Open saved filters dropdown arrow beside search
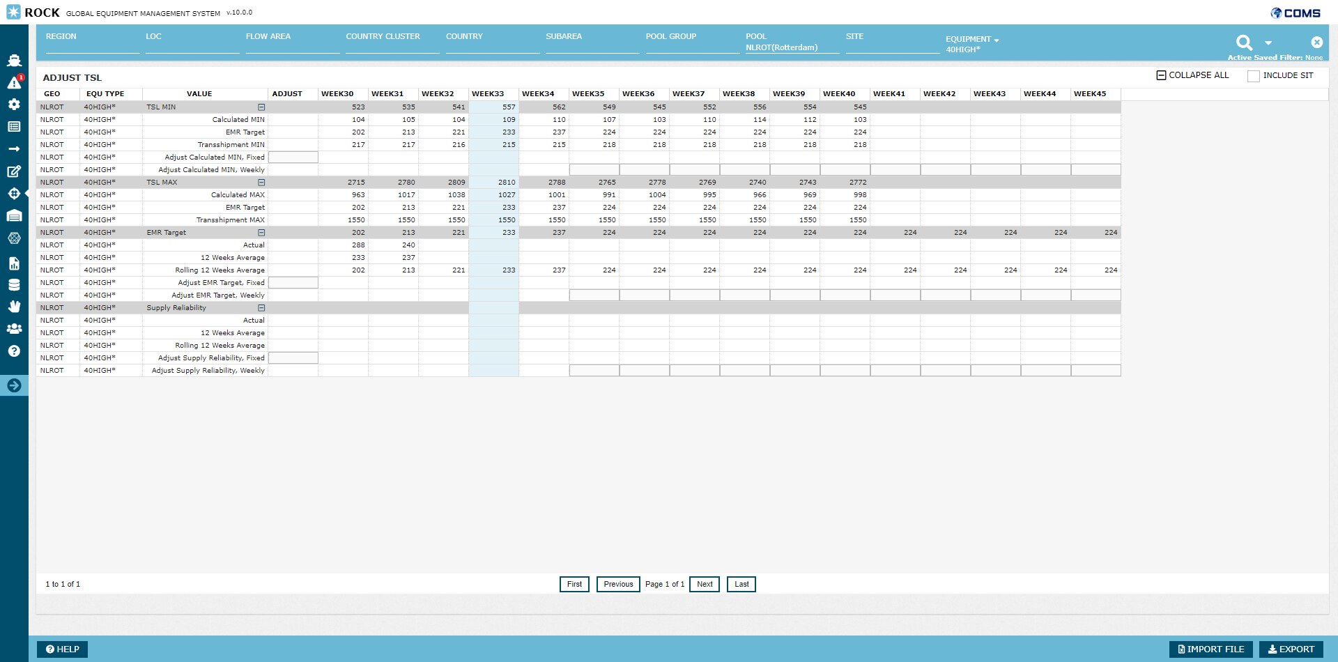 click(1268, 43)
